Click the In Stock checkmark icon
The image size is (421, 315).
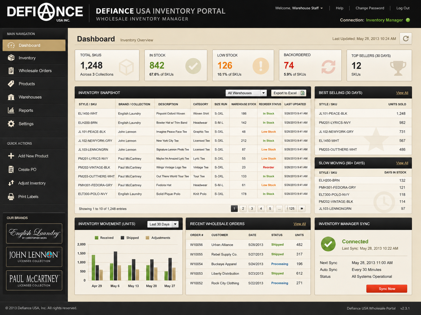tap(193, 66)
